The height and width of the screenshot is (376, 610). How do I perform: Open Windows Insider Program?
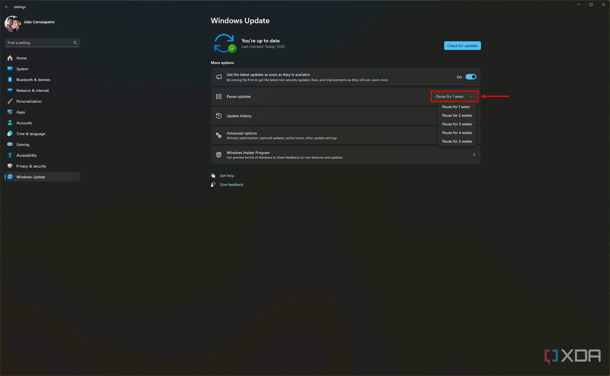point(346,155)
